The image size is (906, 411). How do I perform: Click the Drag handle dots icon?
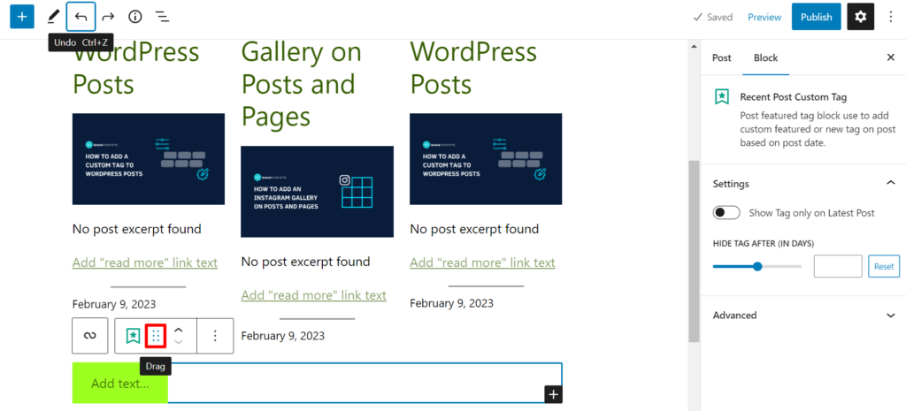click(x=156, y=335)
